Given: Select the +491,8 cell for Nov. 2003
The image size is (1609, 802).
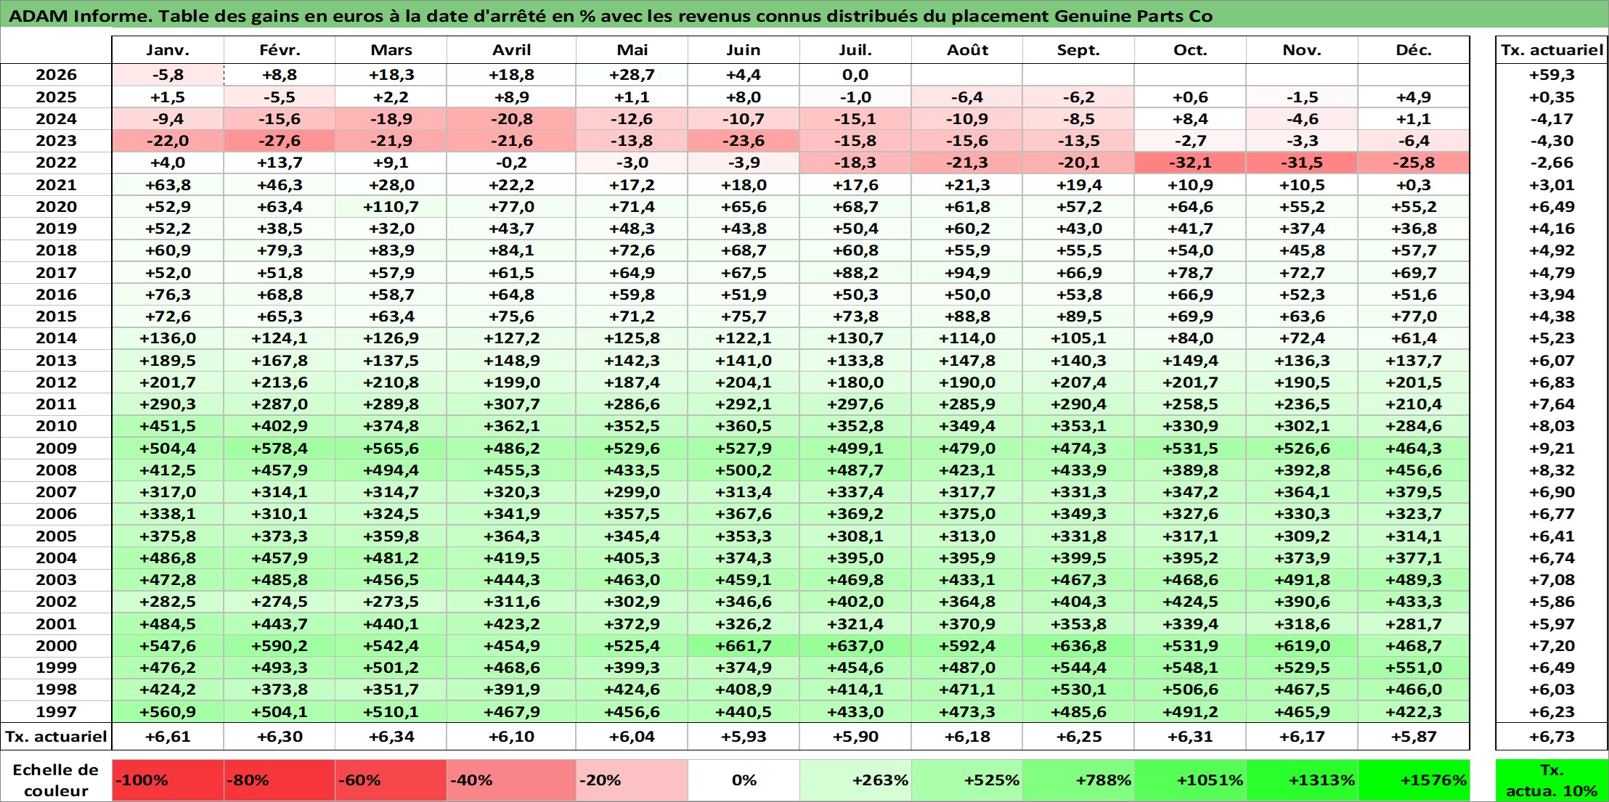Looking at the screenshot, I should click(1302, 580).
